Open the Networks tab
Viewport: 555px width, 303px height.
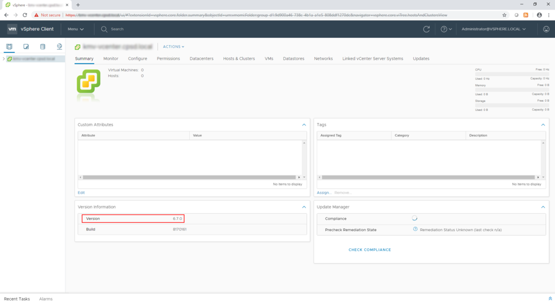323,58
